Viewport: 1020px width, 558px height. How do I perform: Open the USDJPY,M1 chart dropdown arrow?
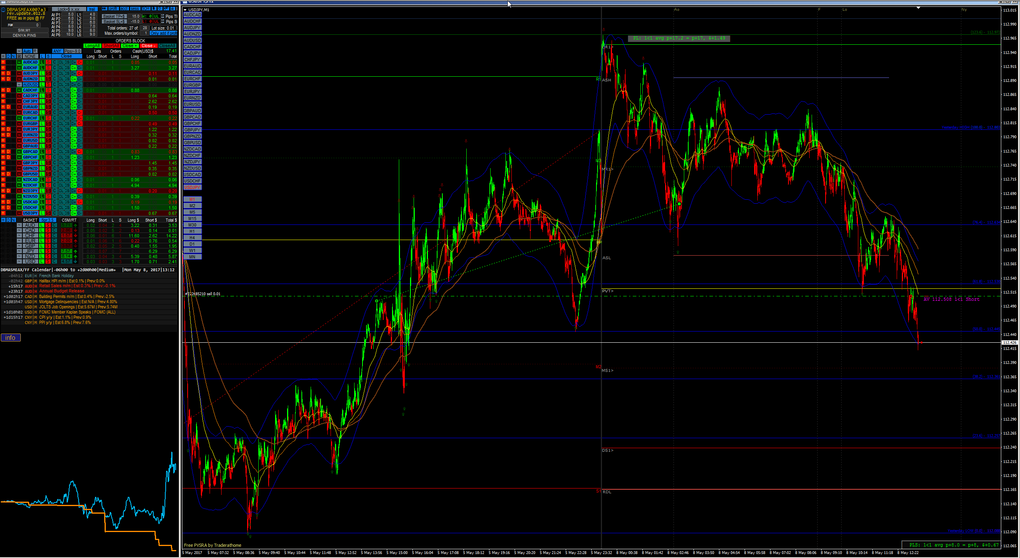click(185, 10)
